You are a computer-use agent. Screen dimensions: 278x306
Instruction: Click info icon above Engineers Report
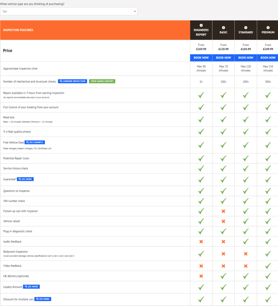(x=201, y=25)
